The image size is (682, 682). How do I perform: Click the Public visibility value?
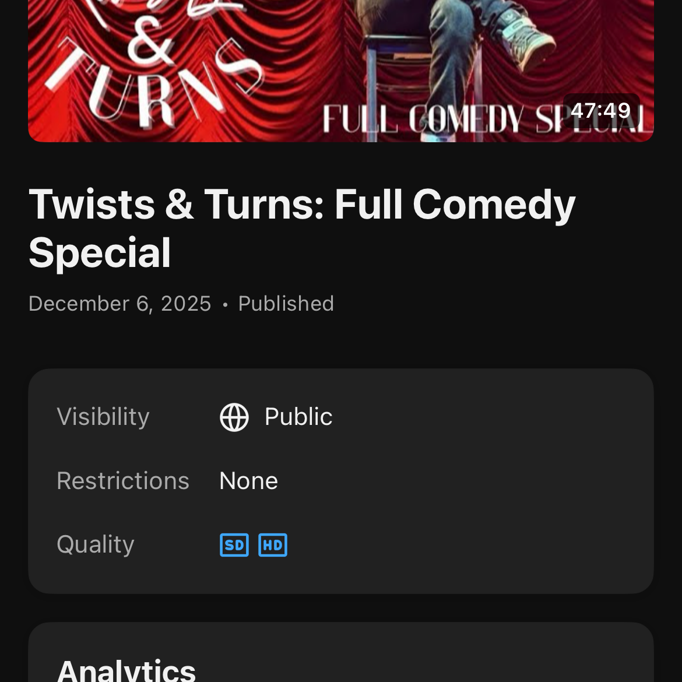[298, 417]
